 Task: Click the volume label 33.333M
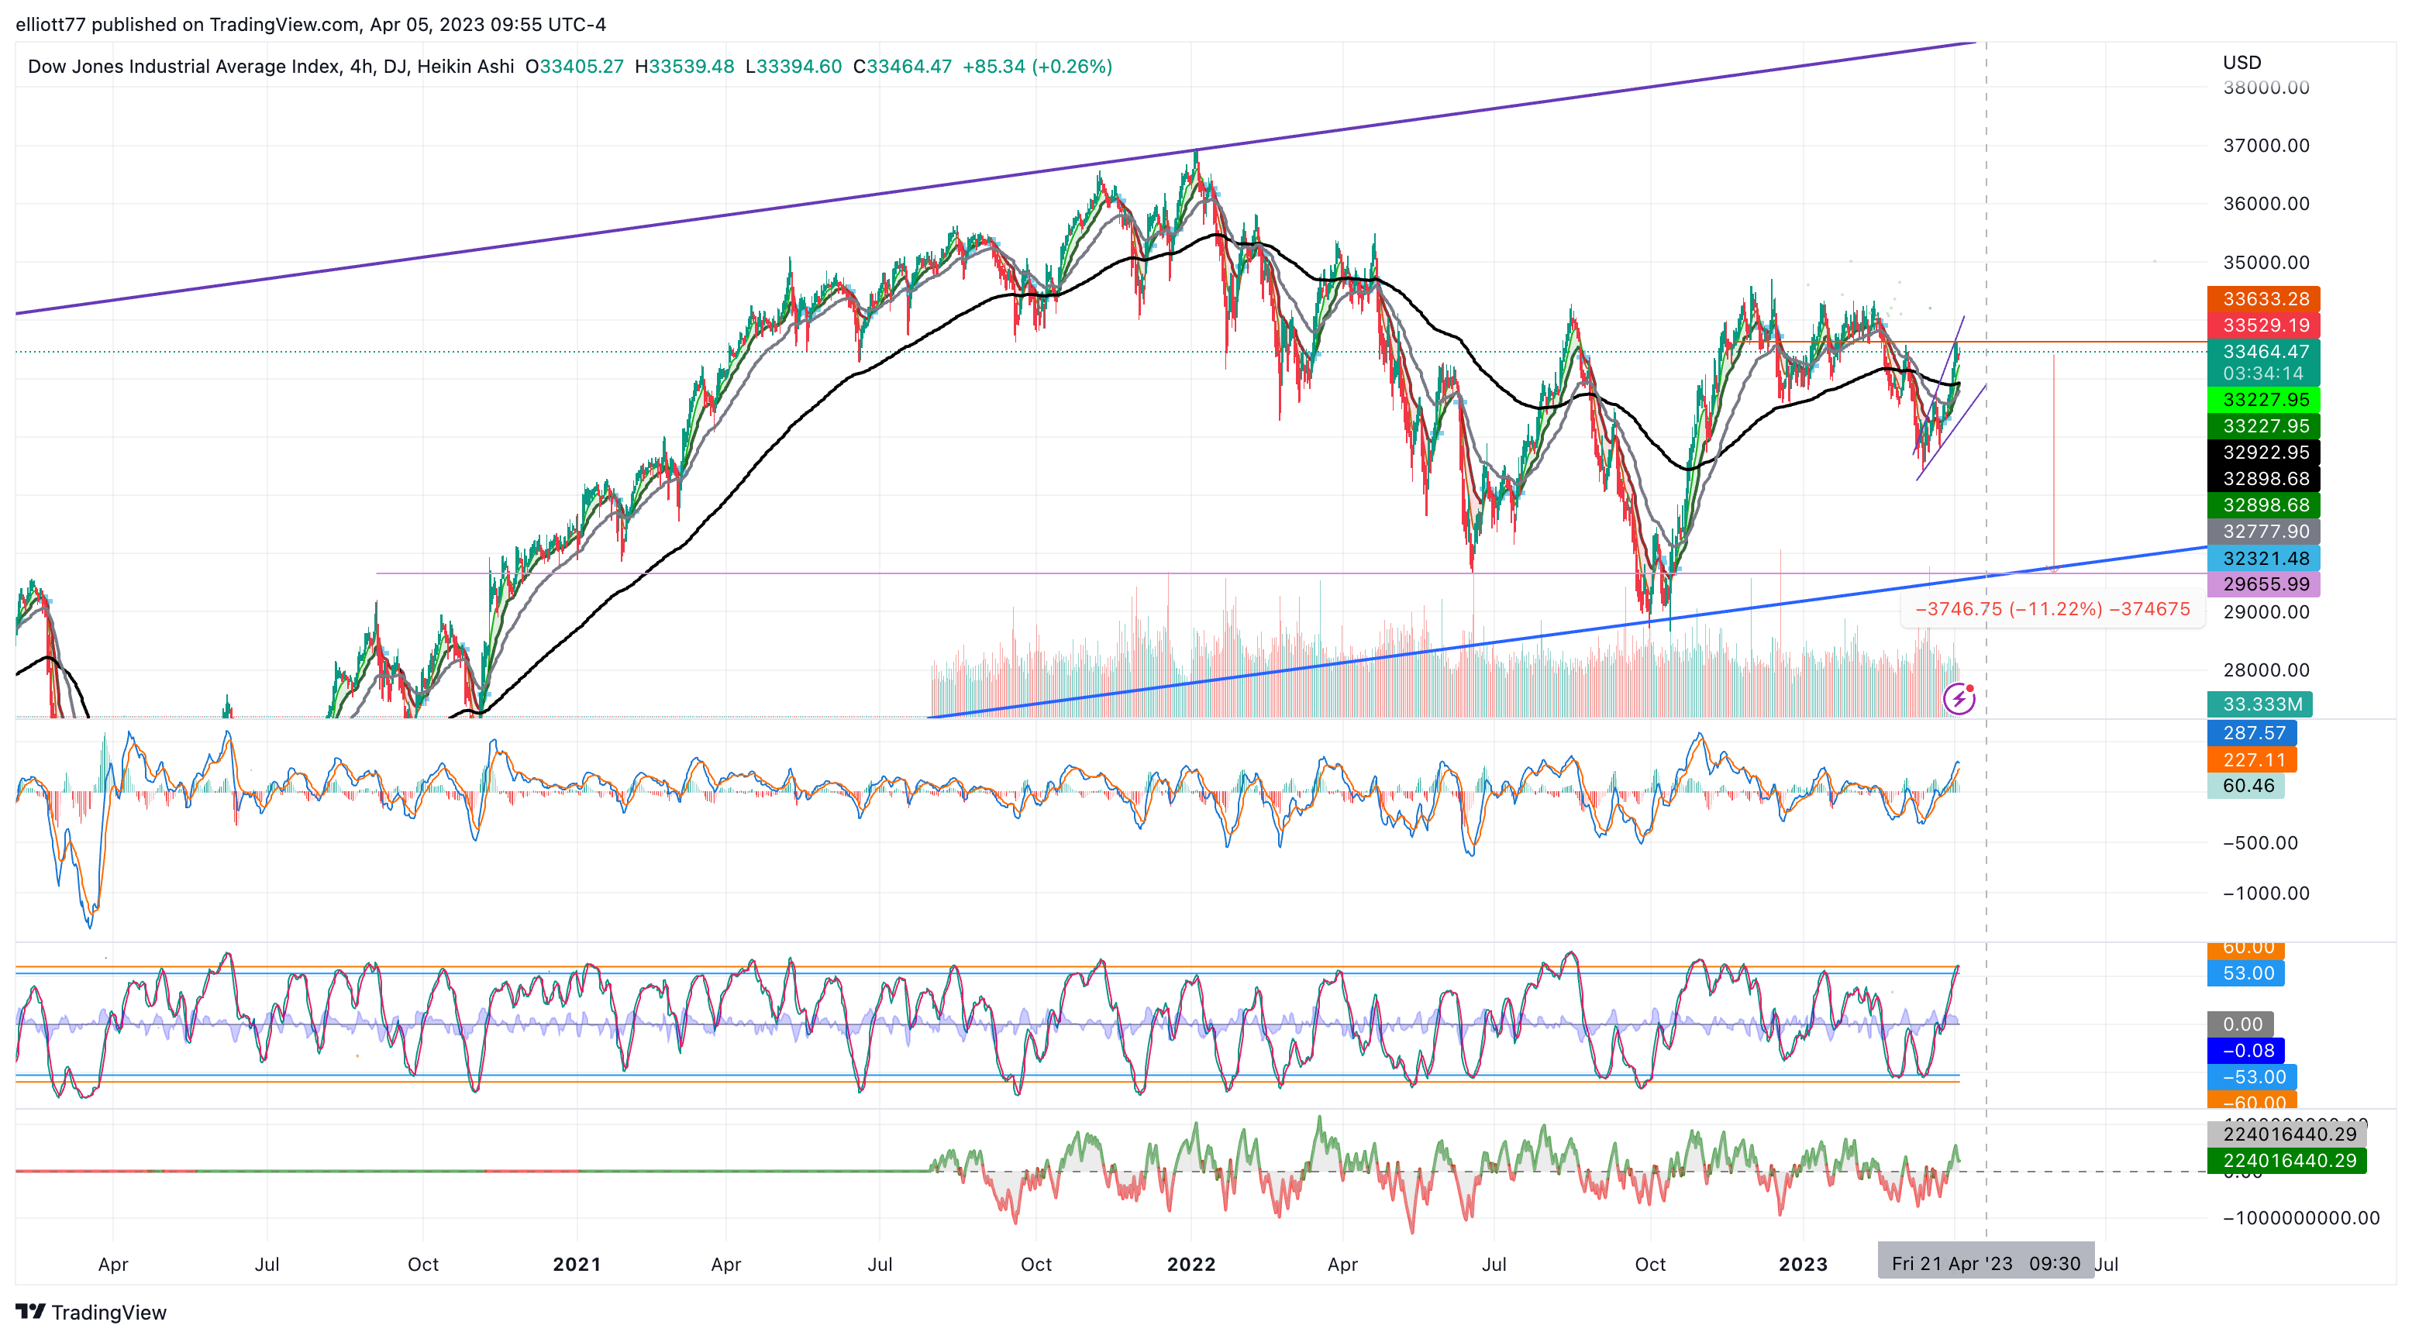click(2259, 704)
